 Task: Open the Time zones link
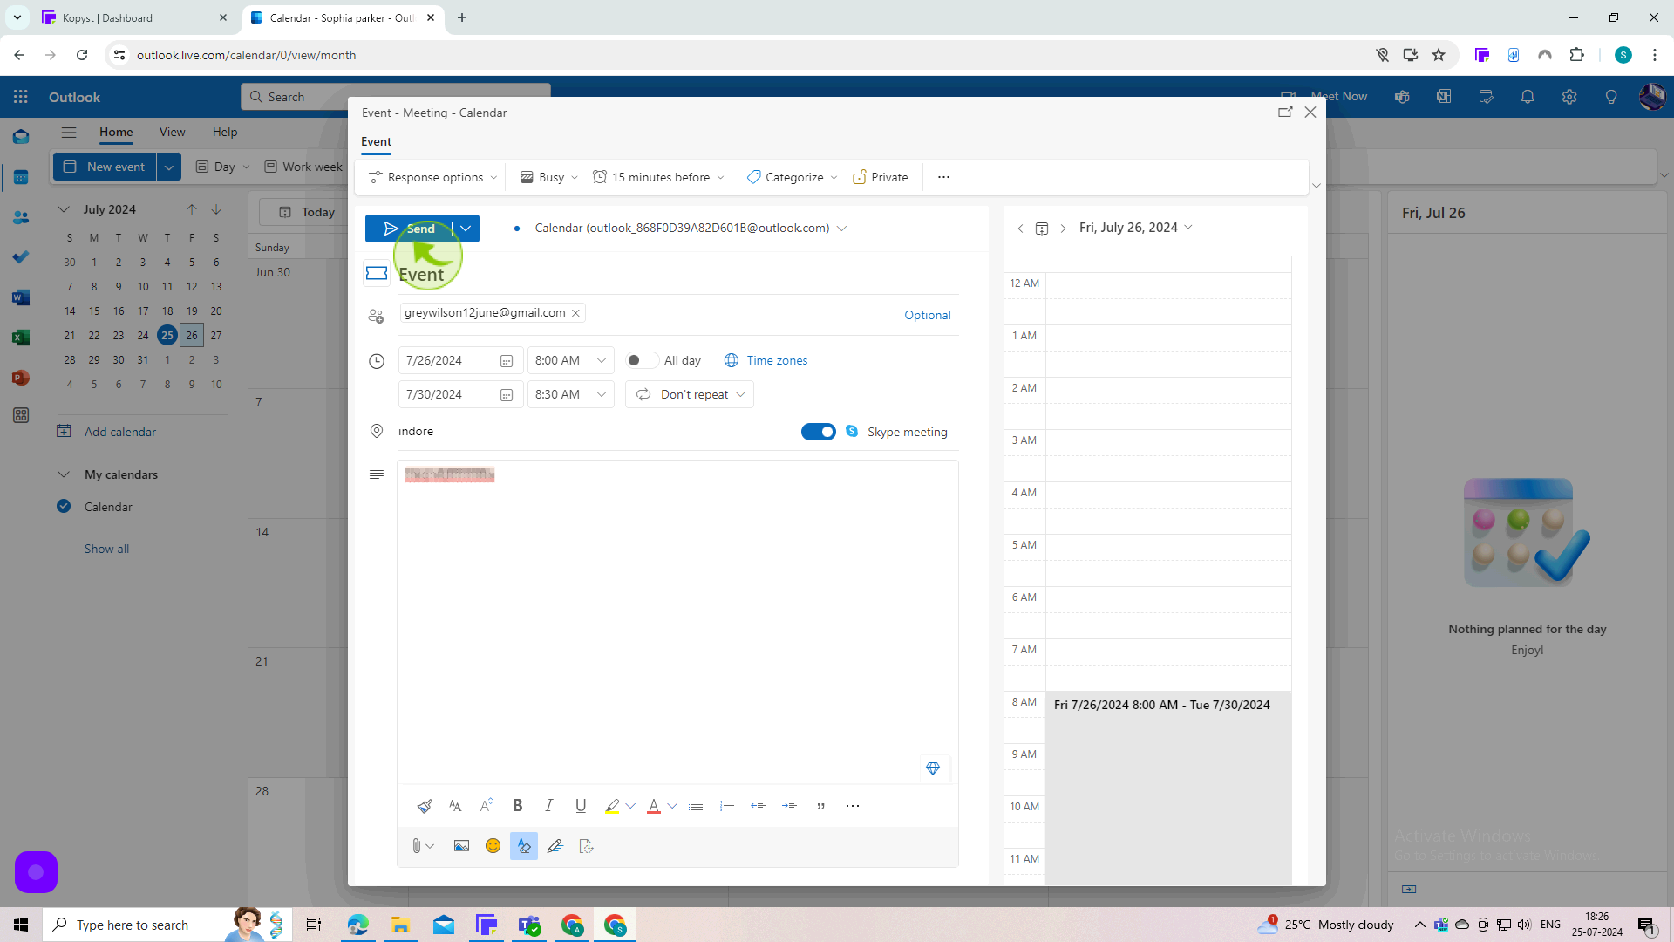(766, 360)
